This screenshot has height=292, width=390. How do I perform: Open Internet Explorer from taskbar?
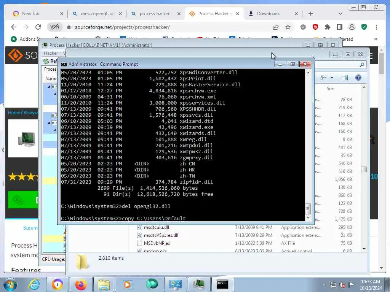pyautogui.click(x=34, y=284)
